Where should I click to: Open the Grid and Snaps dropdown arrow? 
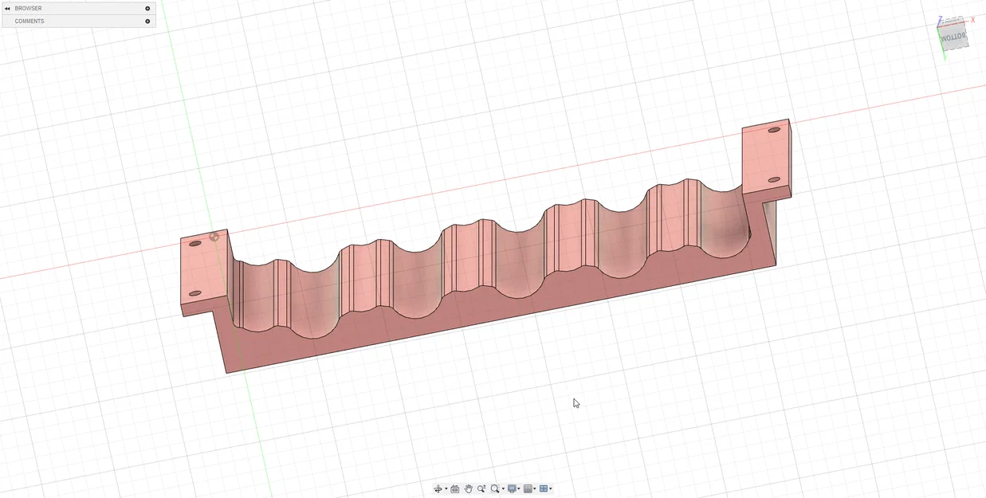click(535, 488)
